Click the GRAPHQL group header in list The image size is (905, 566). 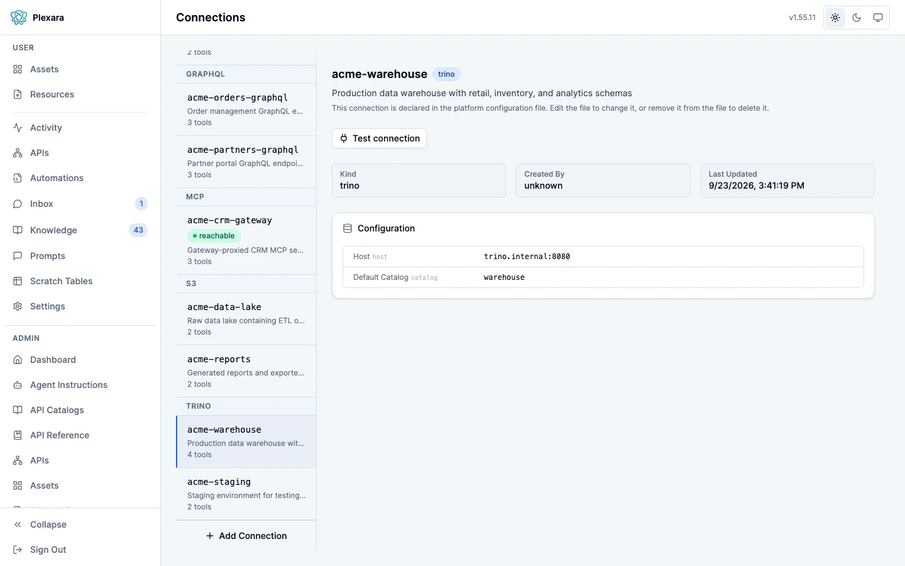(246, 74)
